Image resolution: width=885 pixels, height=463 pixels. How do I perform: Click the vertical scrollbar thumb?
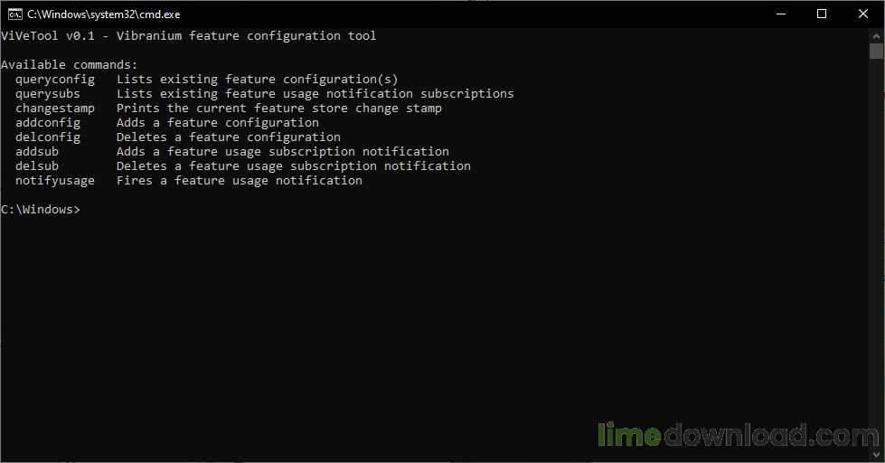pos(876,51)
